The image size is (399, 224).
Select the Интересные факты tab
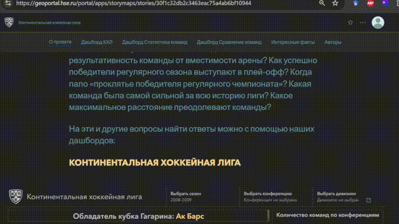293,43
